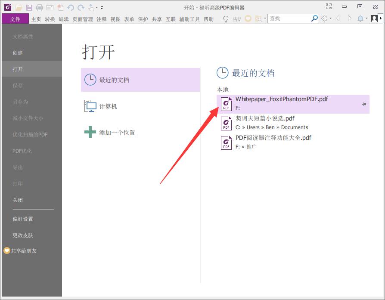The width and height of the screenshot is (385, 300).
Task: Click the save floppy disk icon
Action: coord(29,8)
